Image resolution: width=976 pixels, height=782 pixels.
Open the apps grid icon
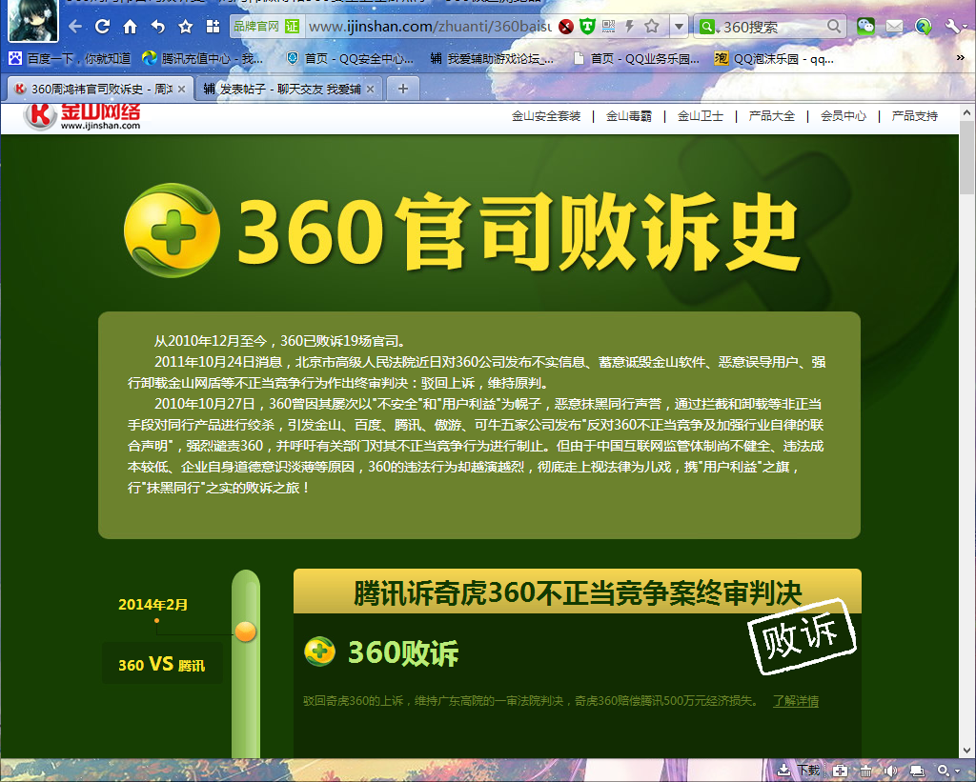tap(213, 27)
